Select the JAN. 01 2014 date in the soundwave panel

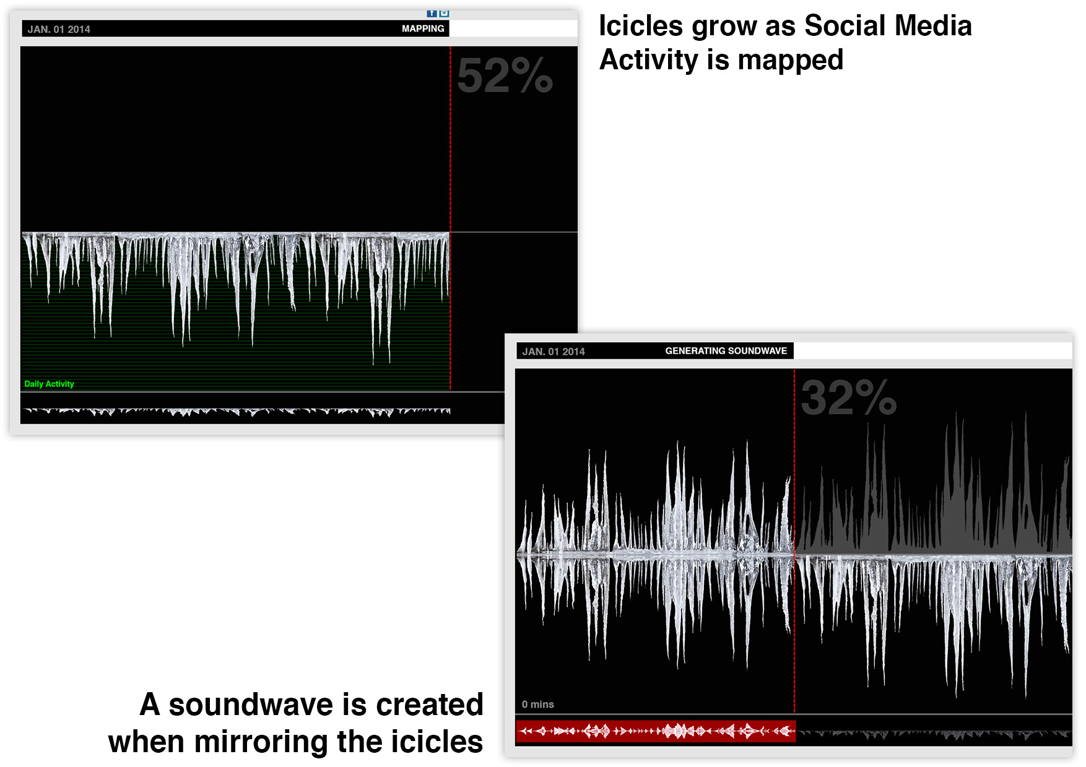tap(554, 351)
